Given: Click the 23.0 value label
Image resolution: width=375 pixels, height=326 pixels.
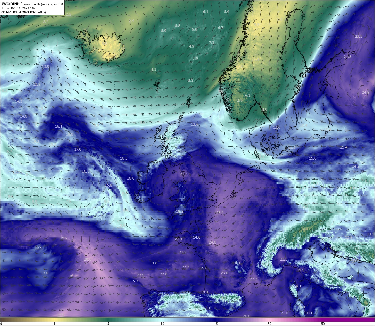Looking at the screenshot, I should (224, 273).
